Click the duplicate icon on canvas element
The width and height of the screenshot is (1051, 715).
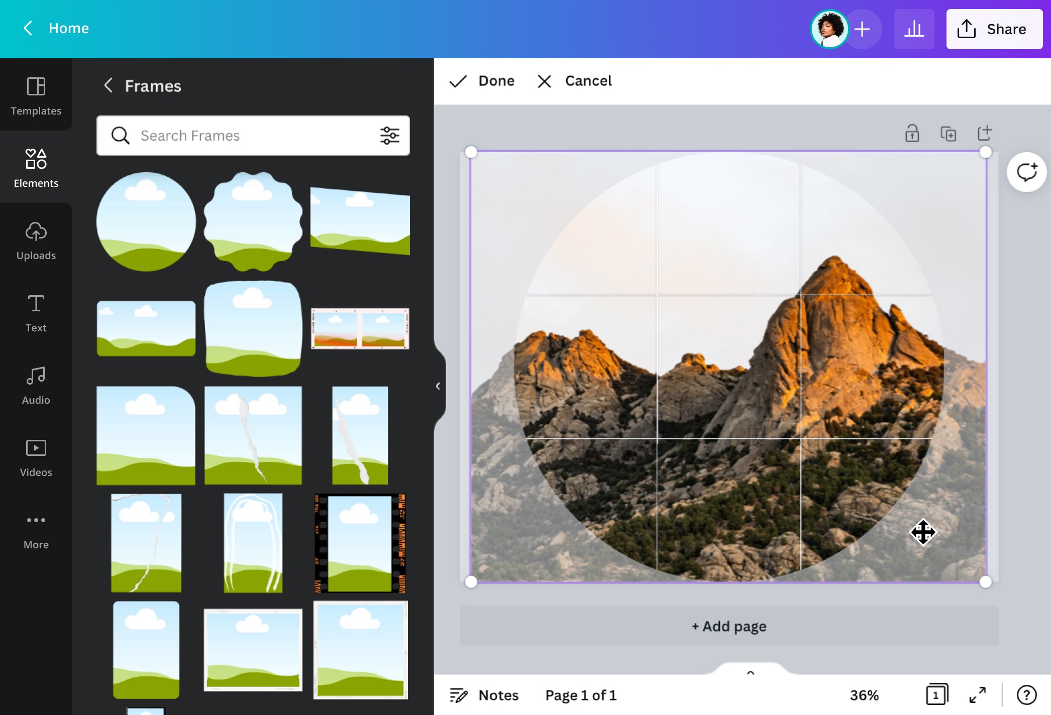(x=949, y=133)
